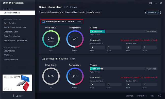Open Diagnostic Scan page

(11, 32)
